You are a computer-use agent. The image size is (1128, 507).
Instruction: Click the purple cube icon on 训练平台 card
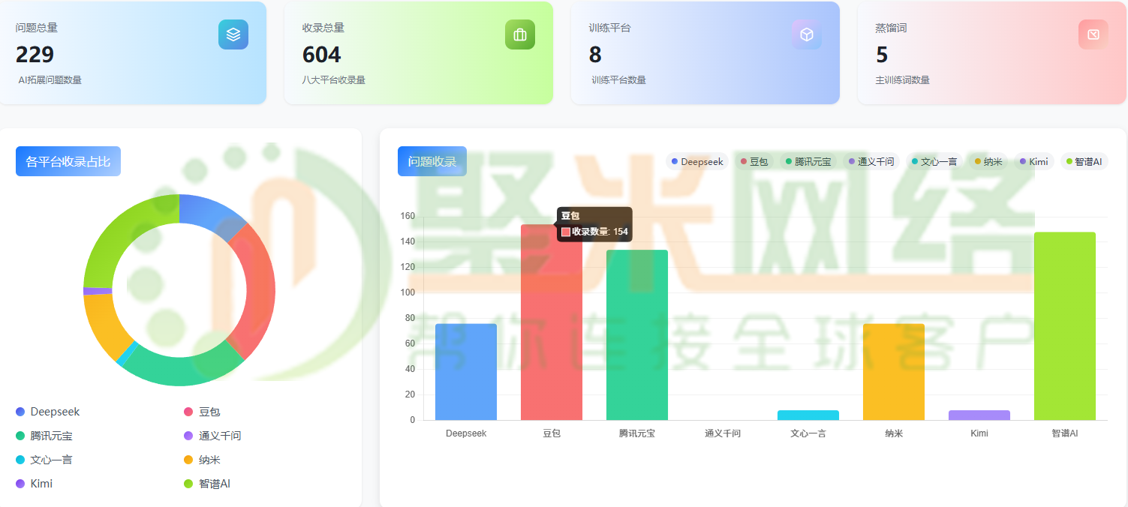807,34
